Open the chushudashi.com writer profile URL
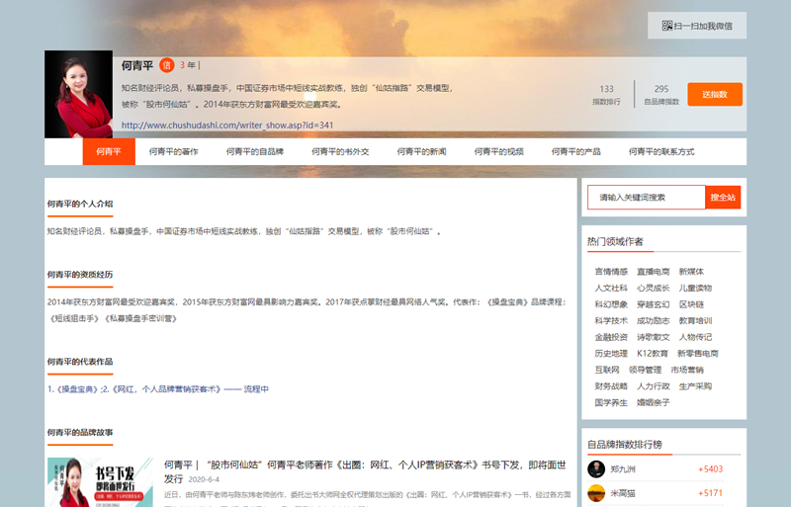Screen dimensions: 791x507 pyautogui.click(x=226, y=126)
